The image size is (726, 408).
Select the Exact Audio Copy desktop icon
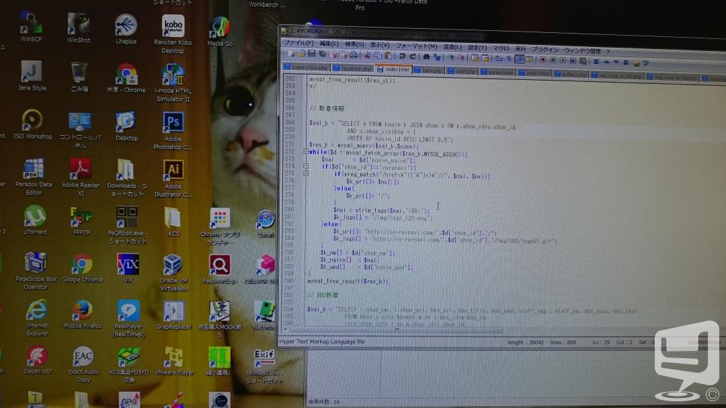[83, 365]
